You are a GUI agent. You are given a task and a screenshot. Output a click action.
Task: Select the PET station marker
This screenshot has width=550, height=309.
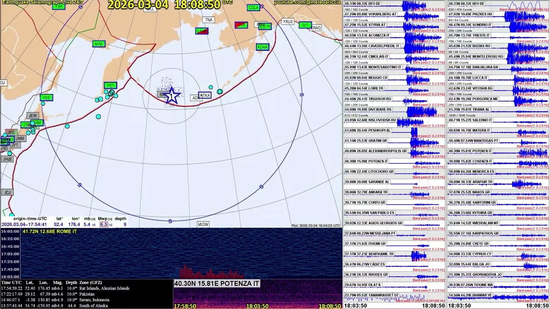(x=110, y=86)
